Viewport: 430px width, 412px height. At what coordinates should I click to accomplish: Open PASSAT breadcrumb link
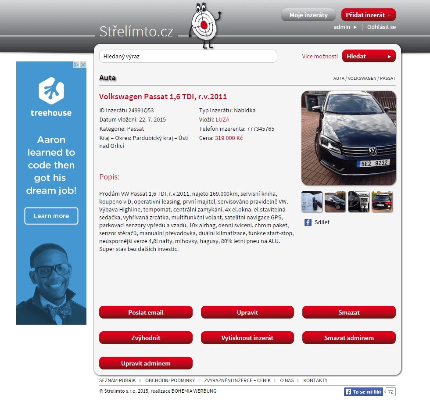pyautogui.click(x=388, y=78)
